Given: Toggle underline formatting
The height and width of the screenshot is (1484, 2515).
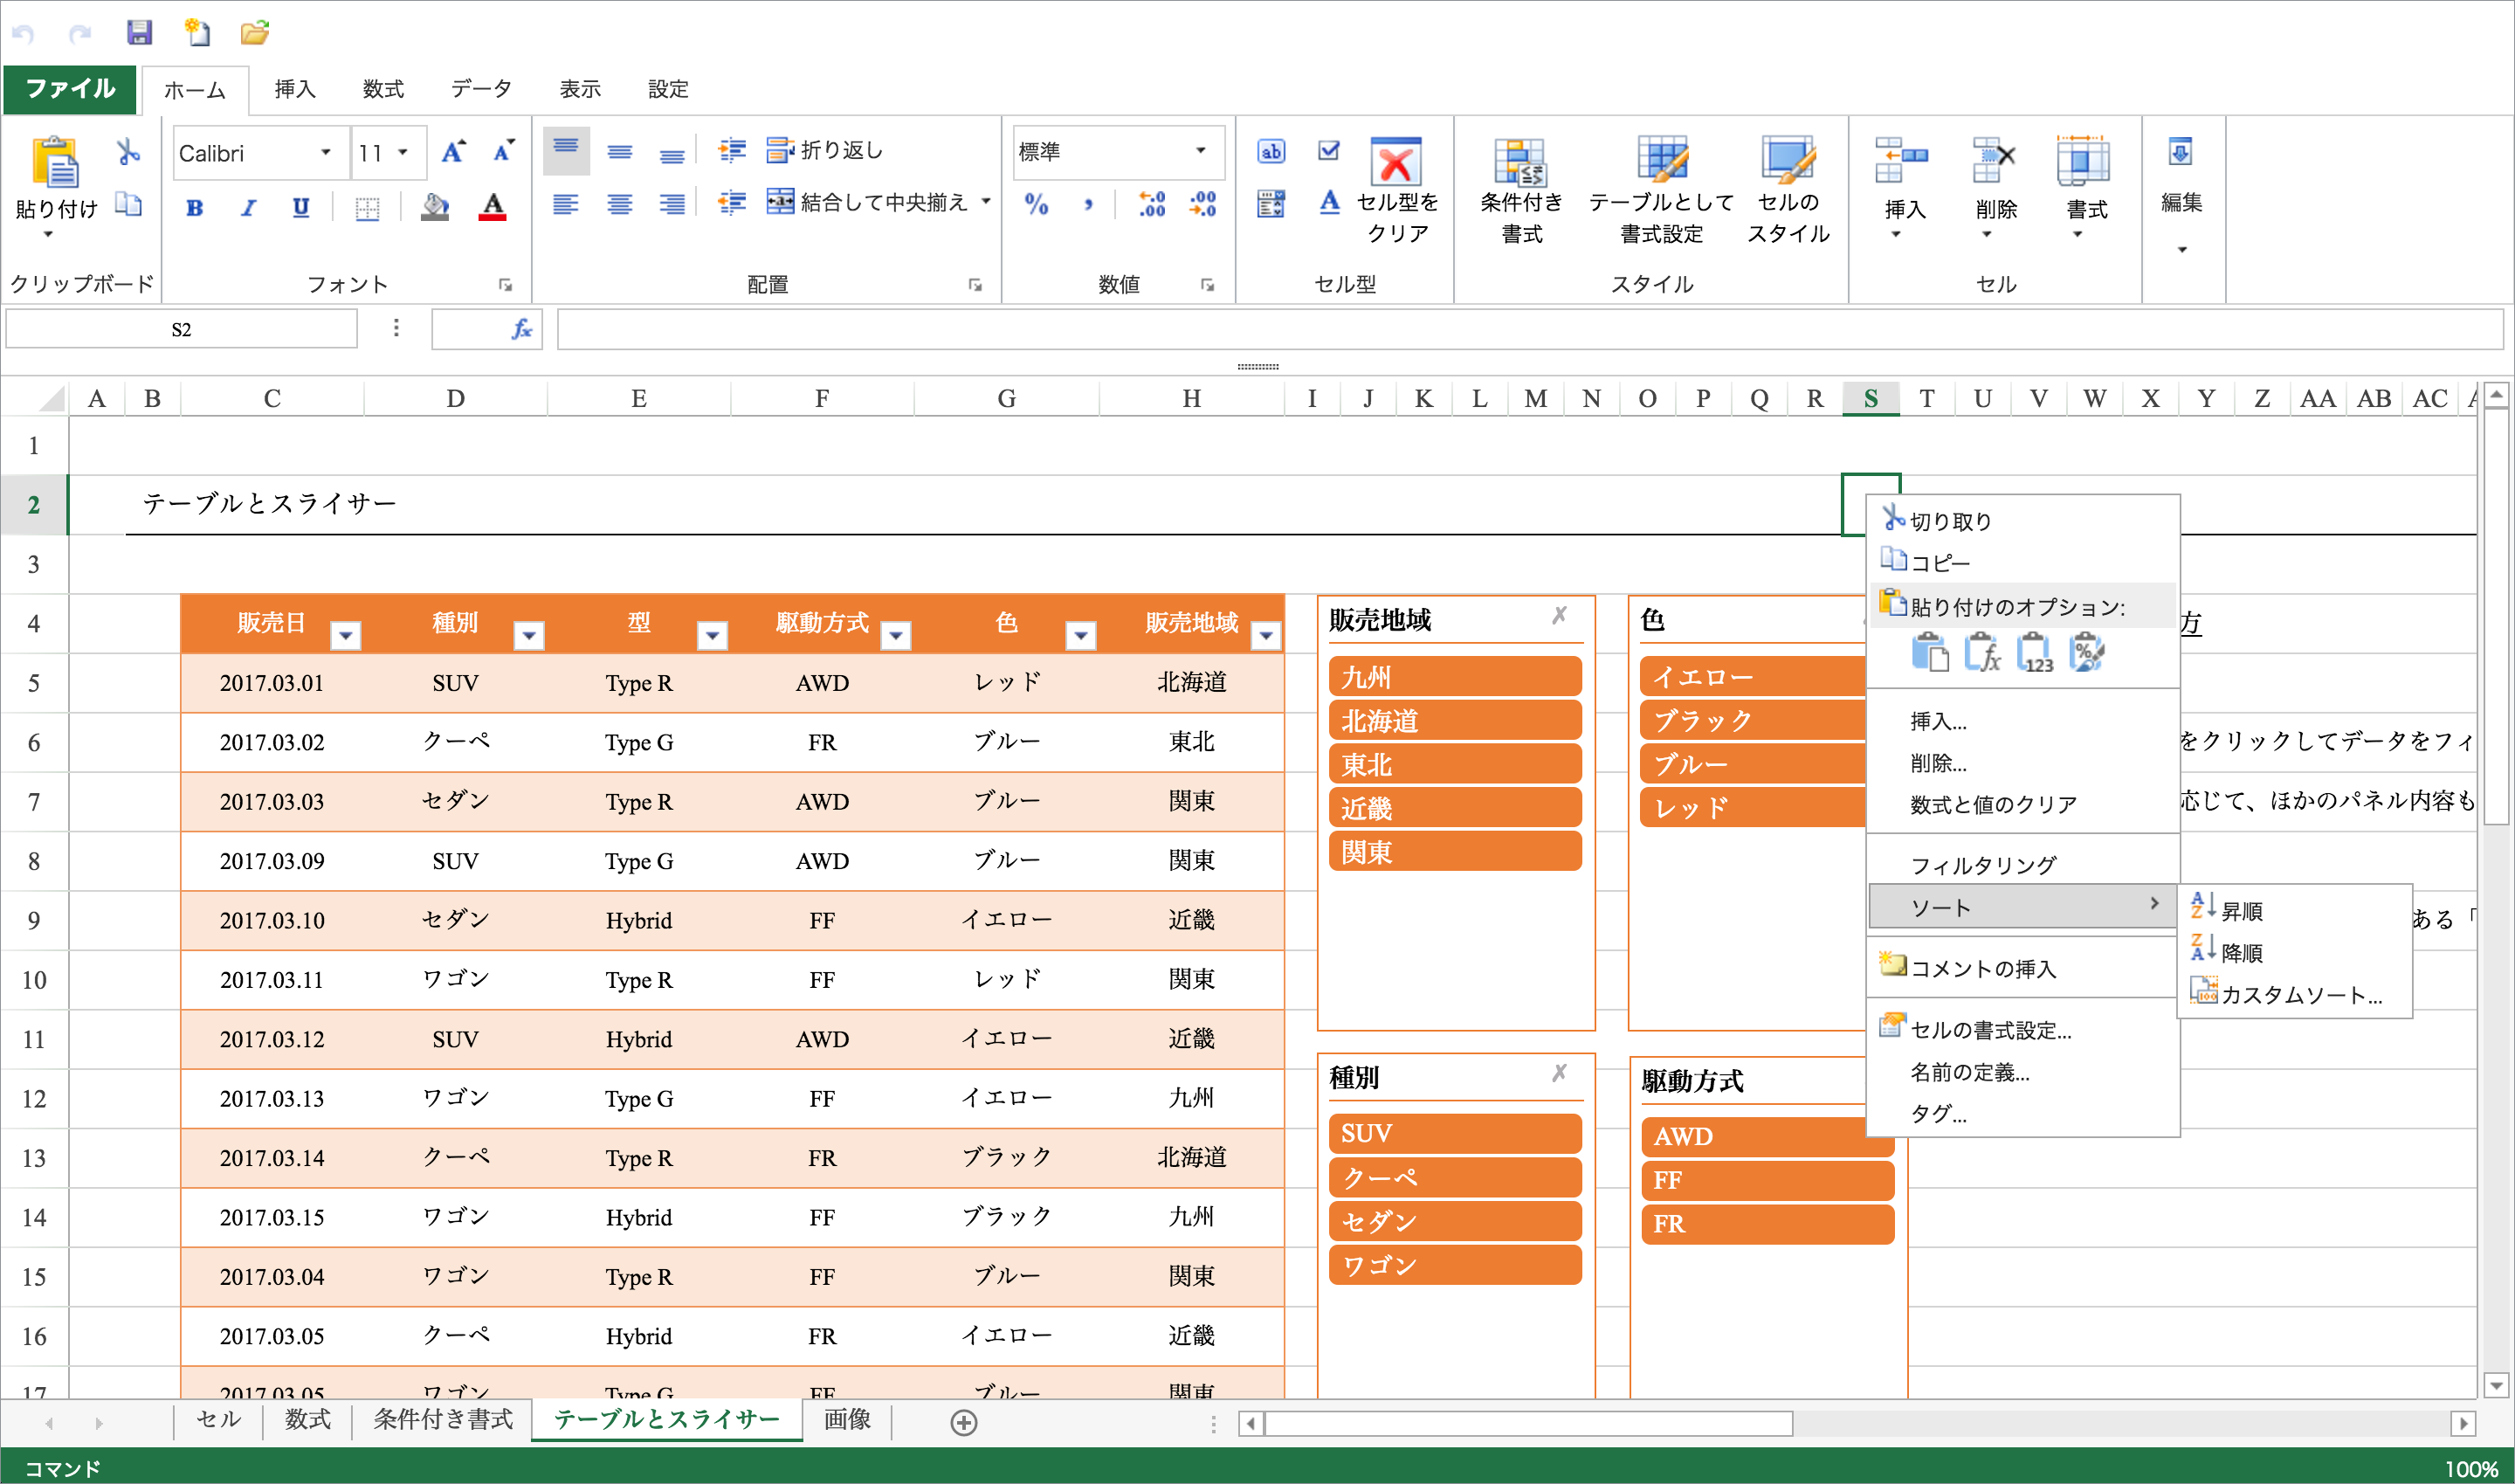Looking at the screenshot, I should coord(300,207).
